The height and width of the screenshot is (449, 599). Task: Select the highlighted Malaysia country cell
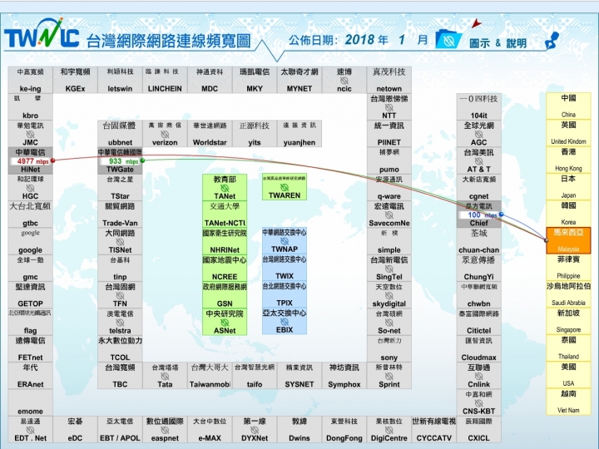coord(568,240)
